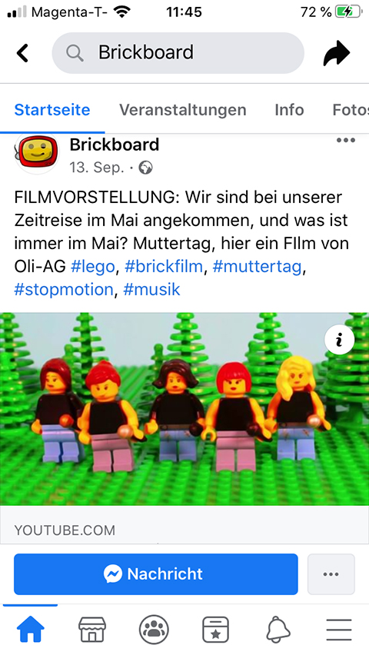The image size is (369, 655).
Task: Open more page actions beside Nachricht
Action: pos(331,574)
